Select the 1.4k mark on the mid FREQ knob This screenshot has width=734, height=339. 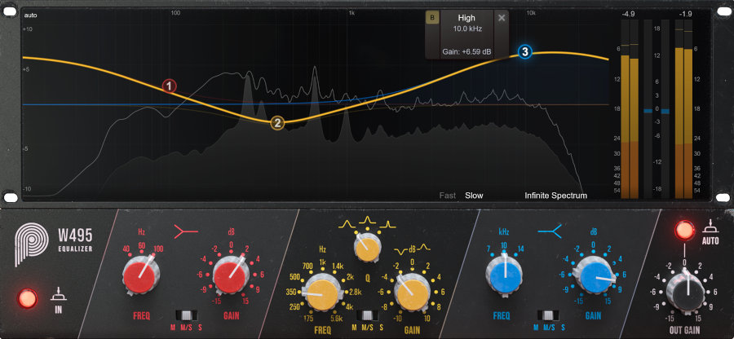(337, 266)
